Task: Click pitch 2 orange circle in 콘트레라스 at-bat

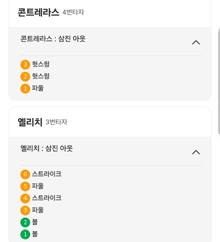Action: 25,76
